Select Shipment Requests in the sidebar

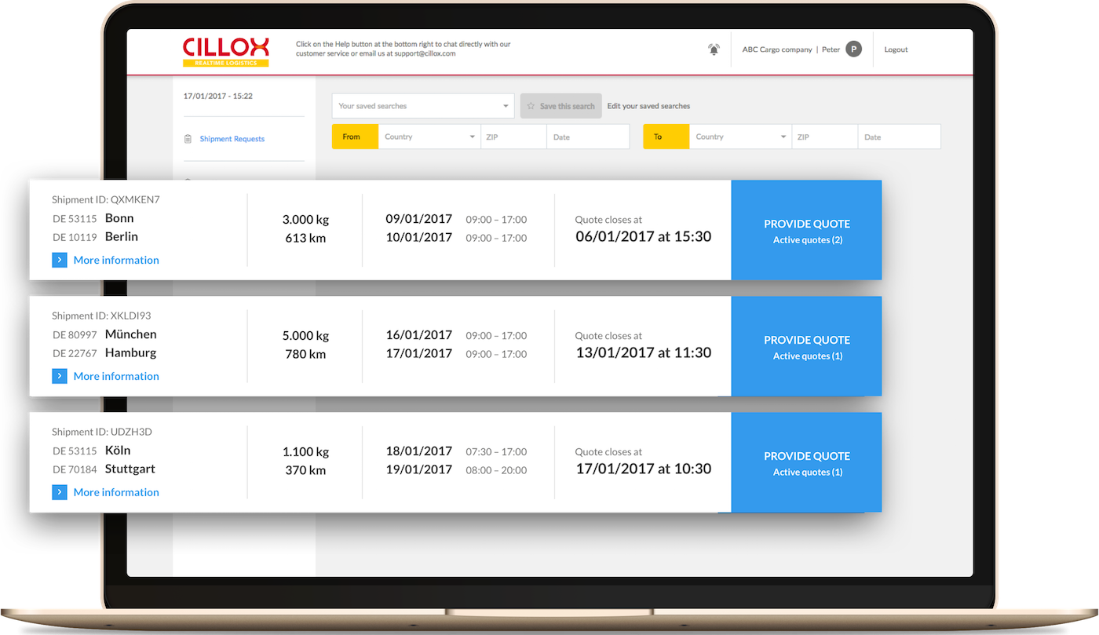click(x=231, y=138)
